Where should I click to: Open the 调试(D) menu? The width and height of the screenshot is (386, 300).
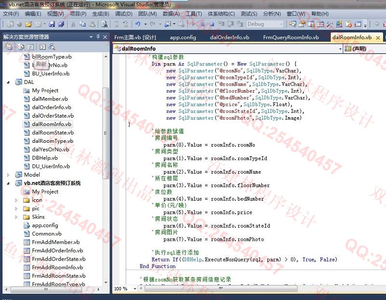(124, 14)
